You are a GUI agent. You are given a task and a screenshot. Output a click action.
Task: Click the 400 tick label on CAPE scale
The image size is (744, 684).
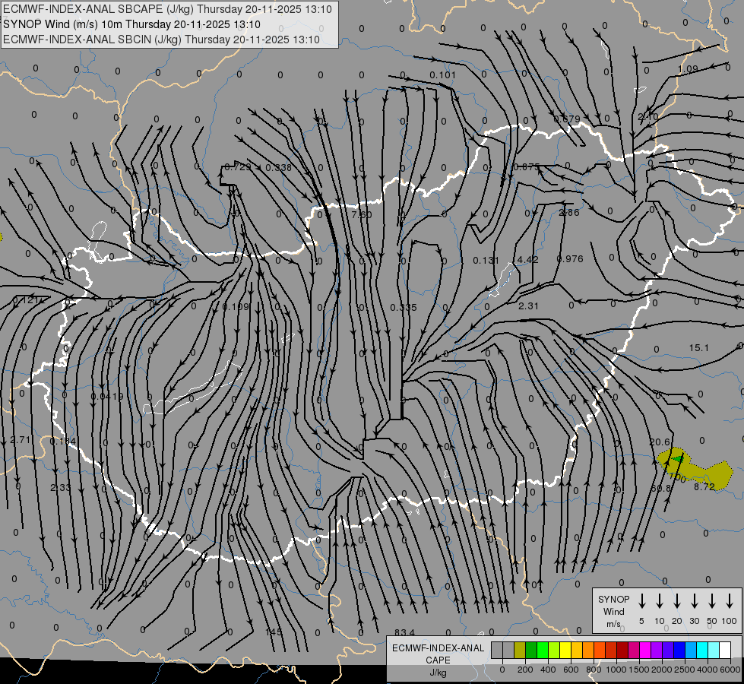[548, 670]
